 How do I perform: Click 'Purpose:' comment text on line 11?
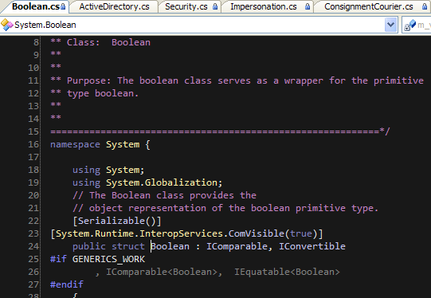tap(88, 80)
